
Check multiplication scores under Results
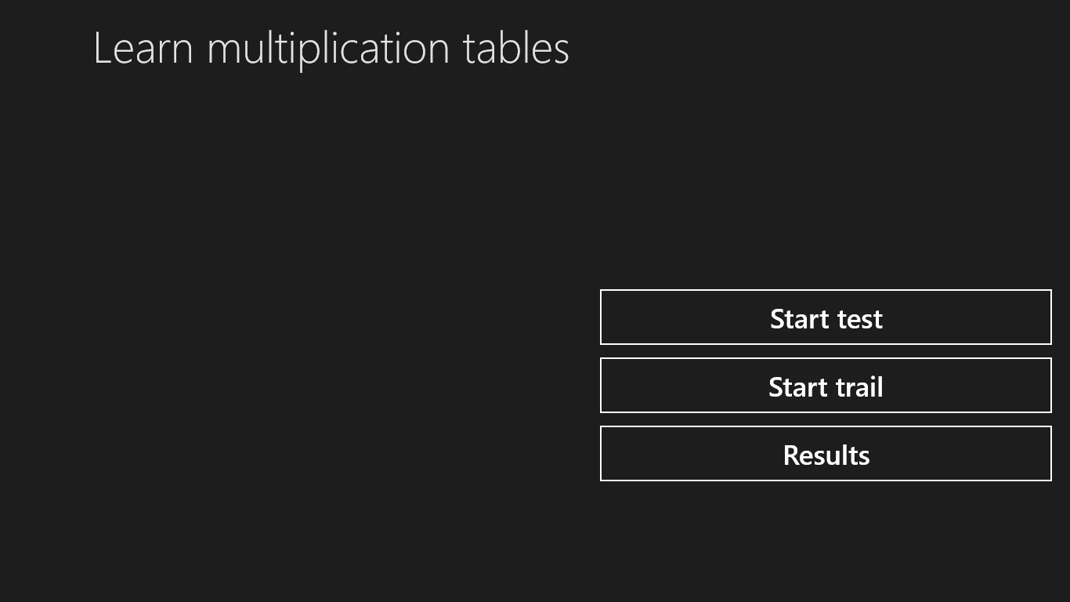pyautogui.click(x=826, y=454)
